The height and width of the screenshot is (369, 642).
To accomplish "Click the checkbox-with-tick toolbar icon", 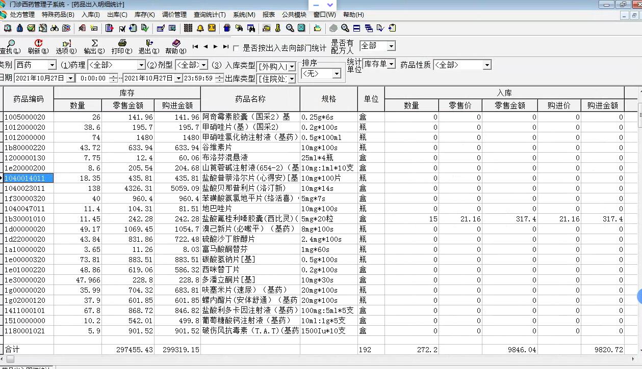I will (121, 28).
